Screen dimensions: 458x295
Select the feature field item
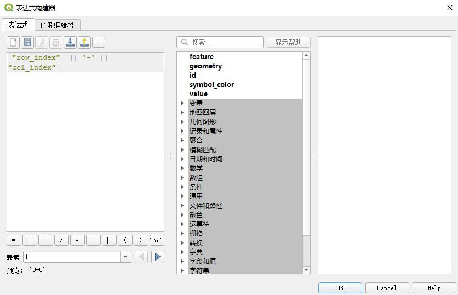point(201,56)
